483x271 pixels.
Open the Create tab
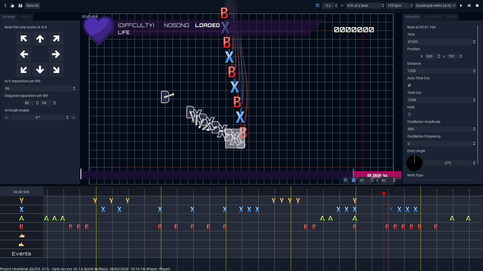451,17
